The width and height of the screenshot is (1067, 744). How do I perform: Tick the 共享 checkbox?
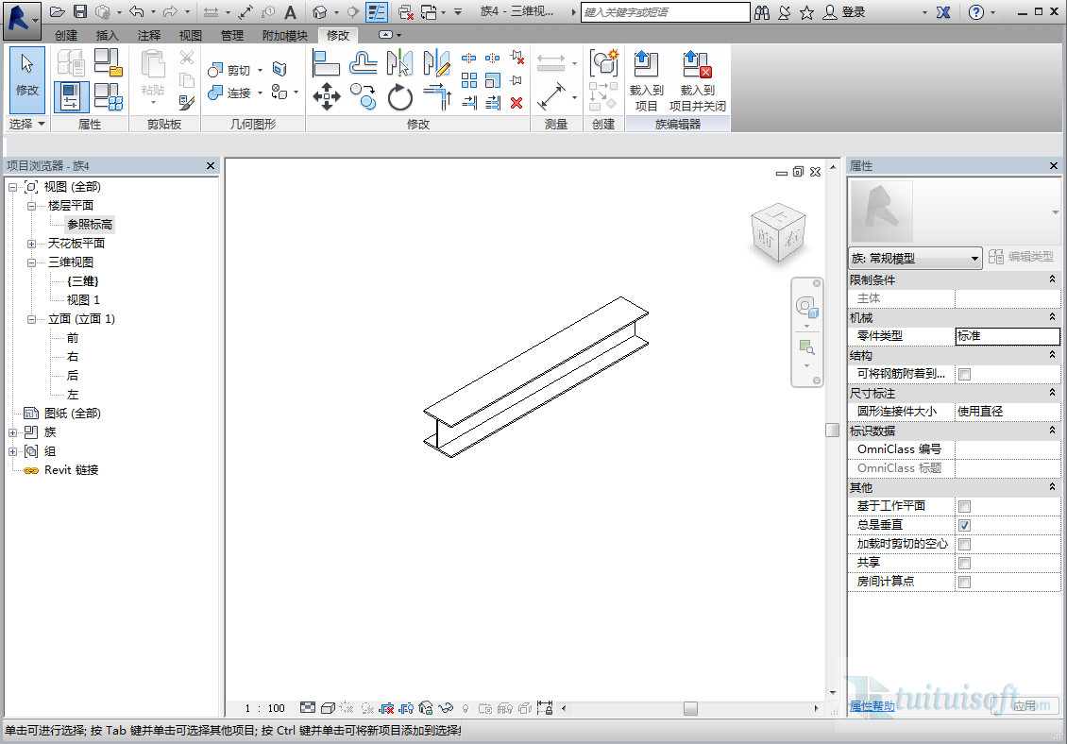tap(964, 563)
